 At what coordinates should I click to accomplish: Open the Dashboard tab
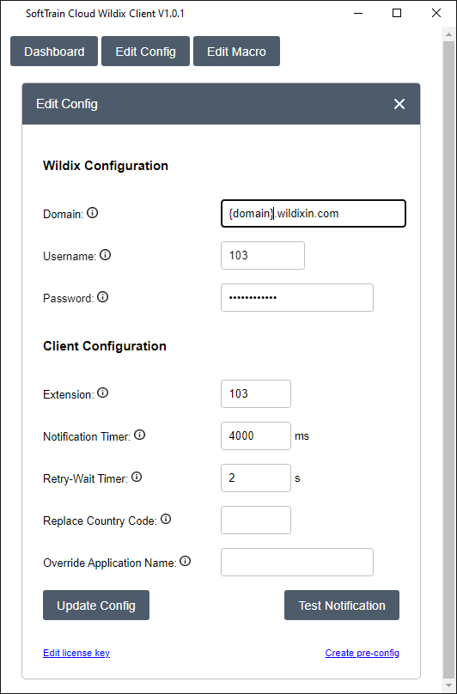click(54, 52)
